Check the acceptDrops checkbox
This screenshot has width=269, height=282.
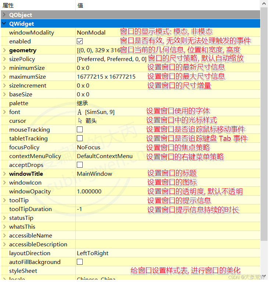pyautogui.click(x=80, y=165)
